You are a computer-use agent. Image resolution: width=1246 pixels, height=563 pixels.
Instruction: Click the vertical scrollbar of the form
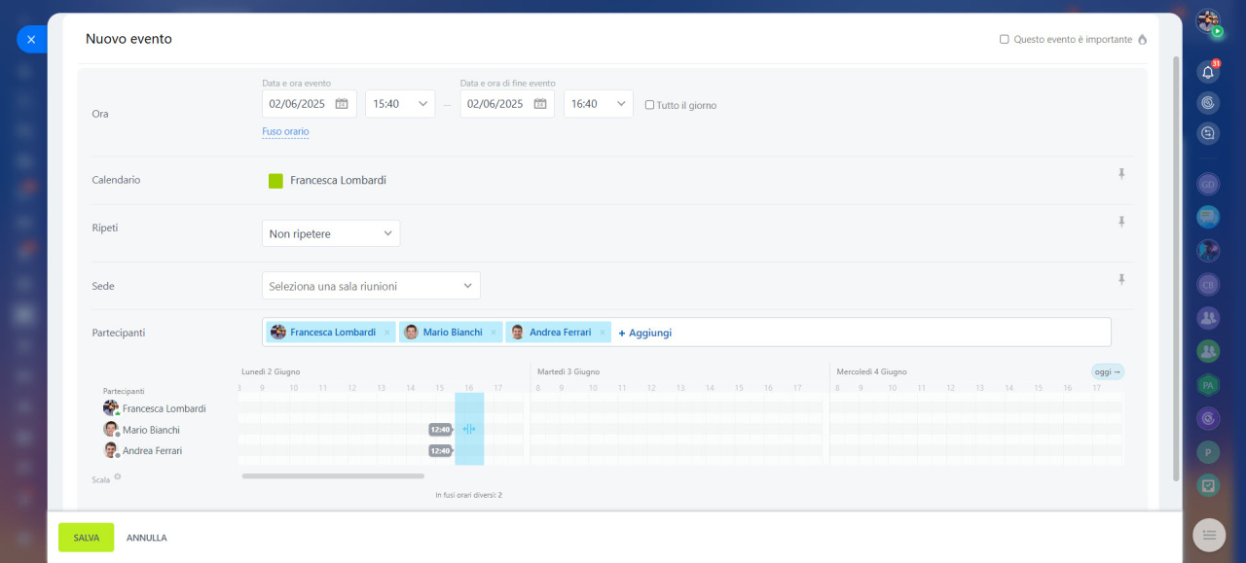point(1176,267)
